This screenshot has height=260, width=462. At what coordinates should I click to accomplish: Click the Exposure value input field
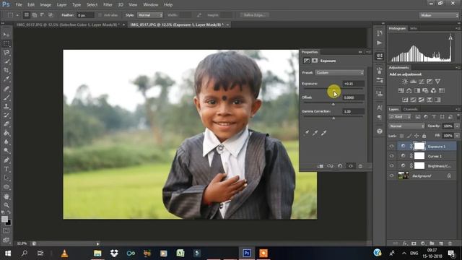[353, 84]
